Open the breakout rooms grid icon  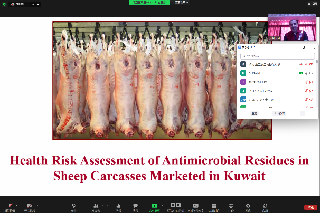click(x=214, y=205)
